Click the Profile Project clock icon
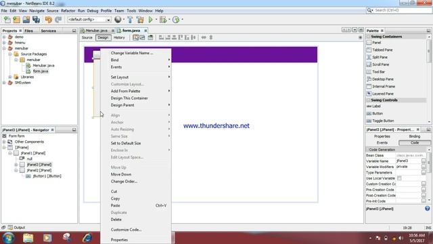 [176, 20]
